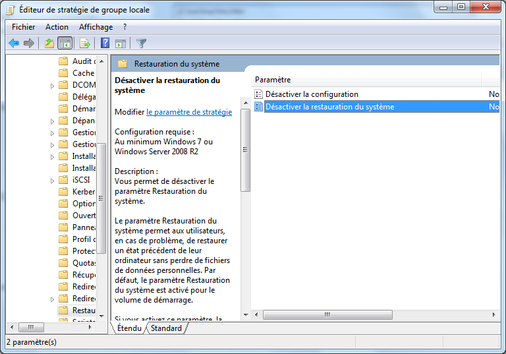The width and height of the screenshot is (506, 354).
Task: Click description pane scrollbar up arrow
Action: 246,103
